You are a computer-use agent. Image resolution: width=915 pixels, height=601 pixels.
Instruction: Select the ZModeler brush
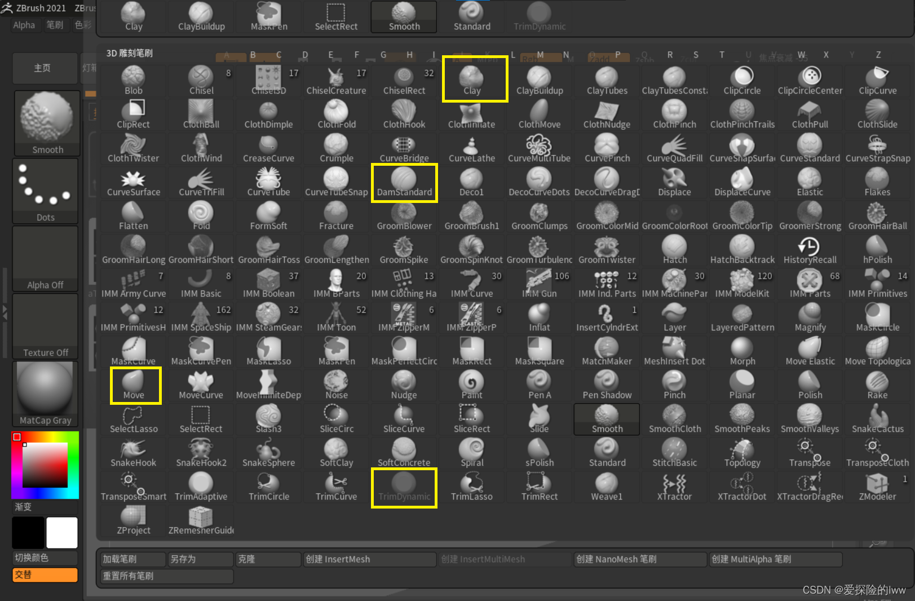(878, 486)
